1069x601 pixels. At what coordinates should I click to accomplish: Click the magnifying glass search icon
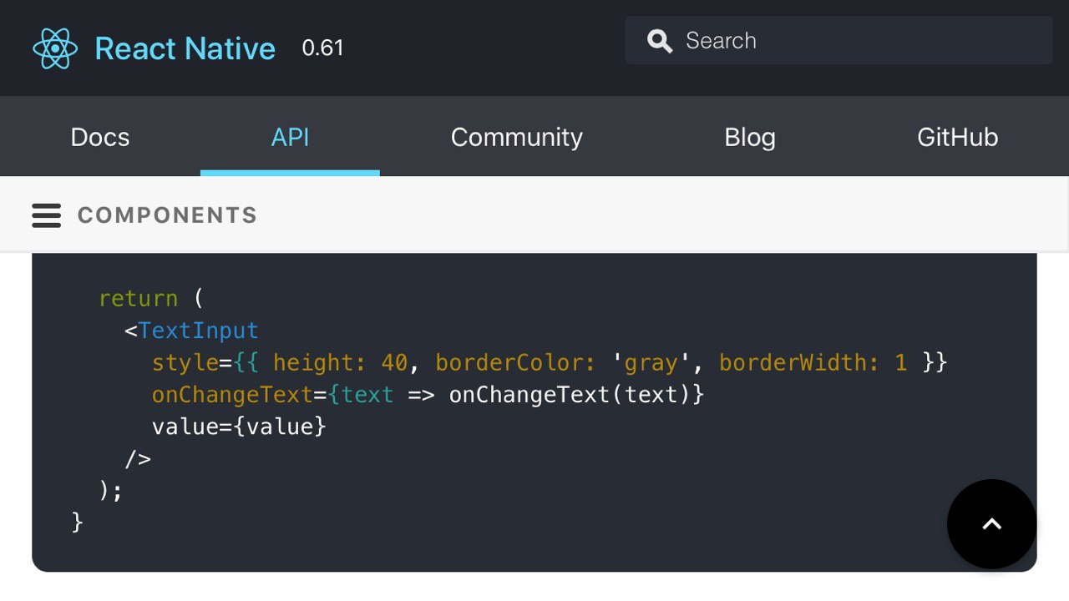(x=660, y=41)
